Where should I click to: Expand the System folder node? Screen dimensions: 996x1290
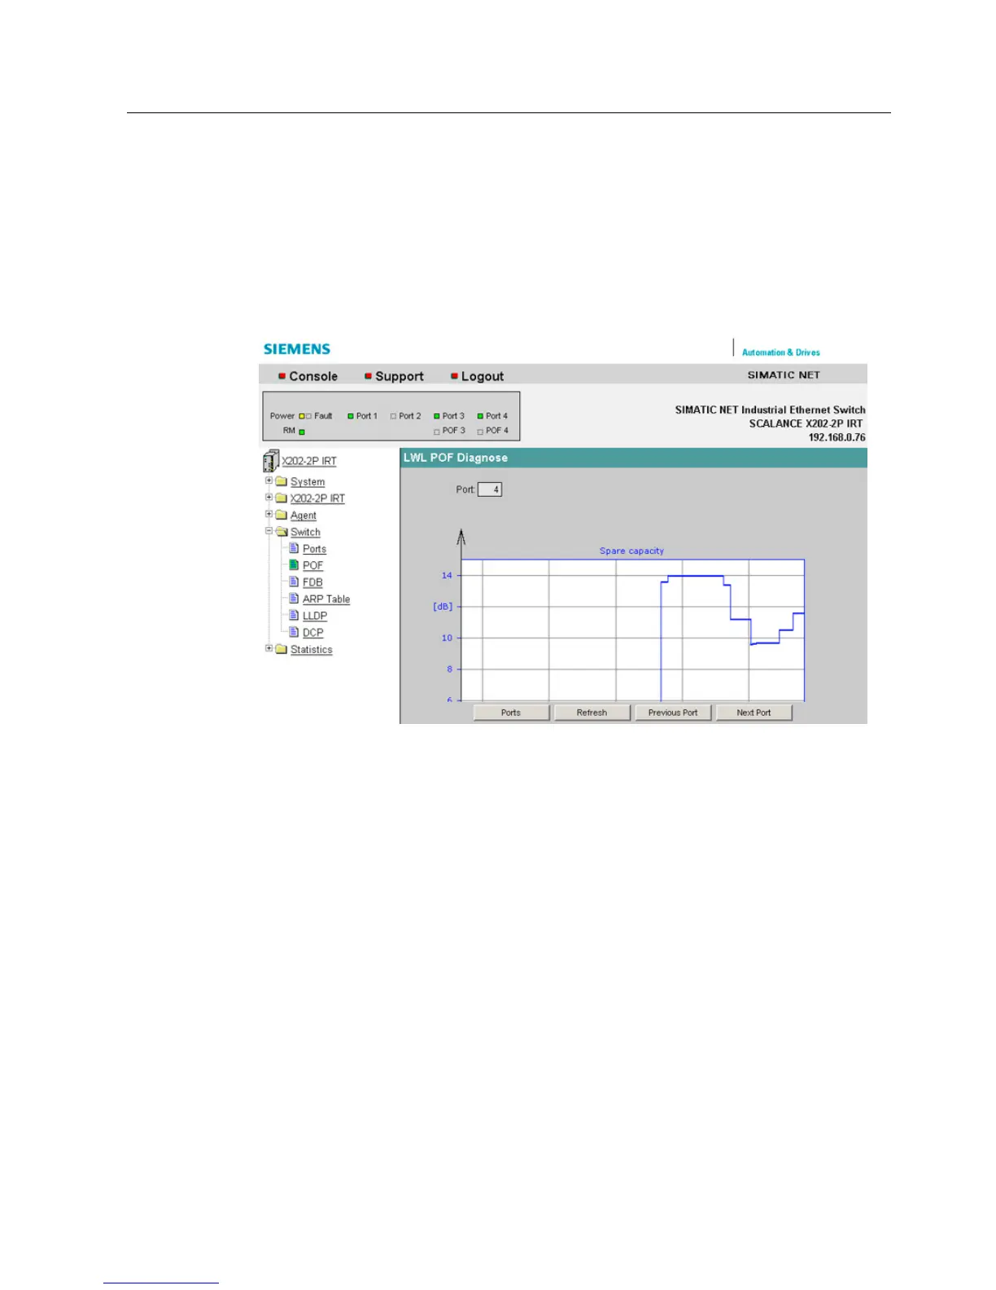click(269, 480)
